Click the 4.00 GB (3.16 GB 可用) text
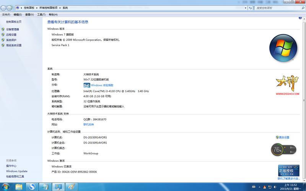Viewport: 306px width, 191px height. [97, 96]
